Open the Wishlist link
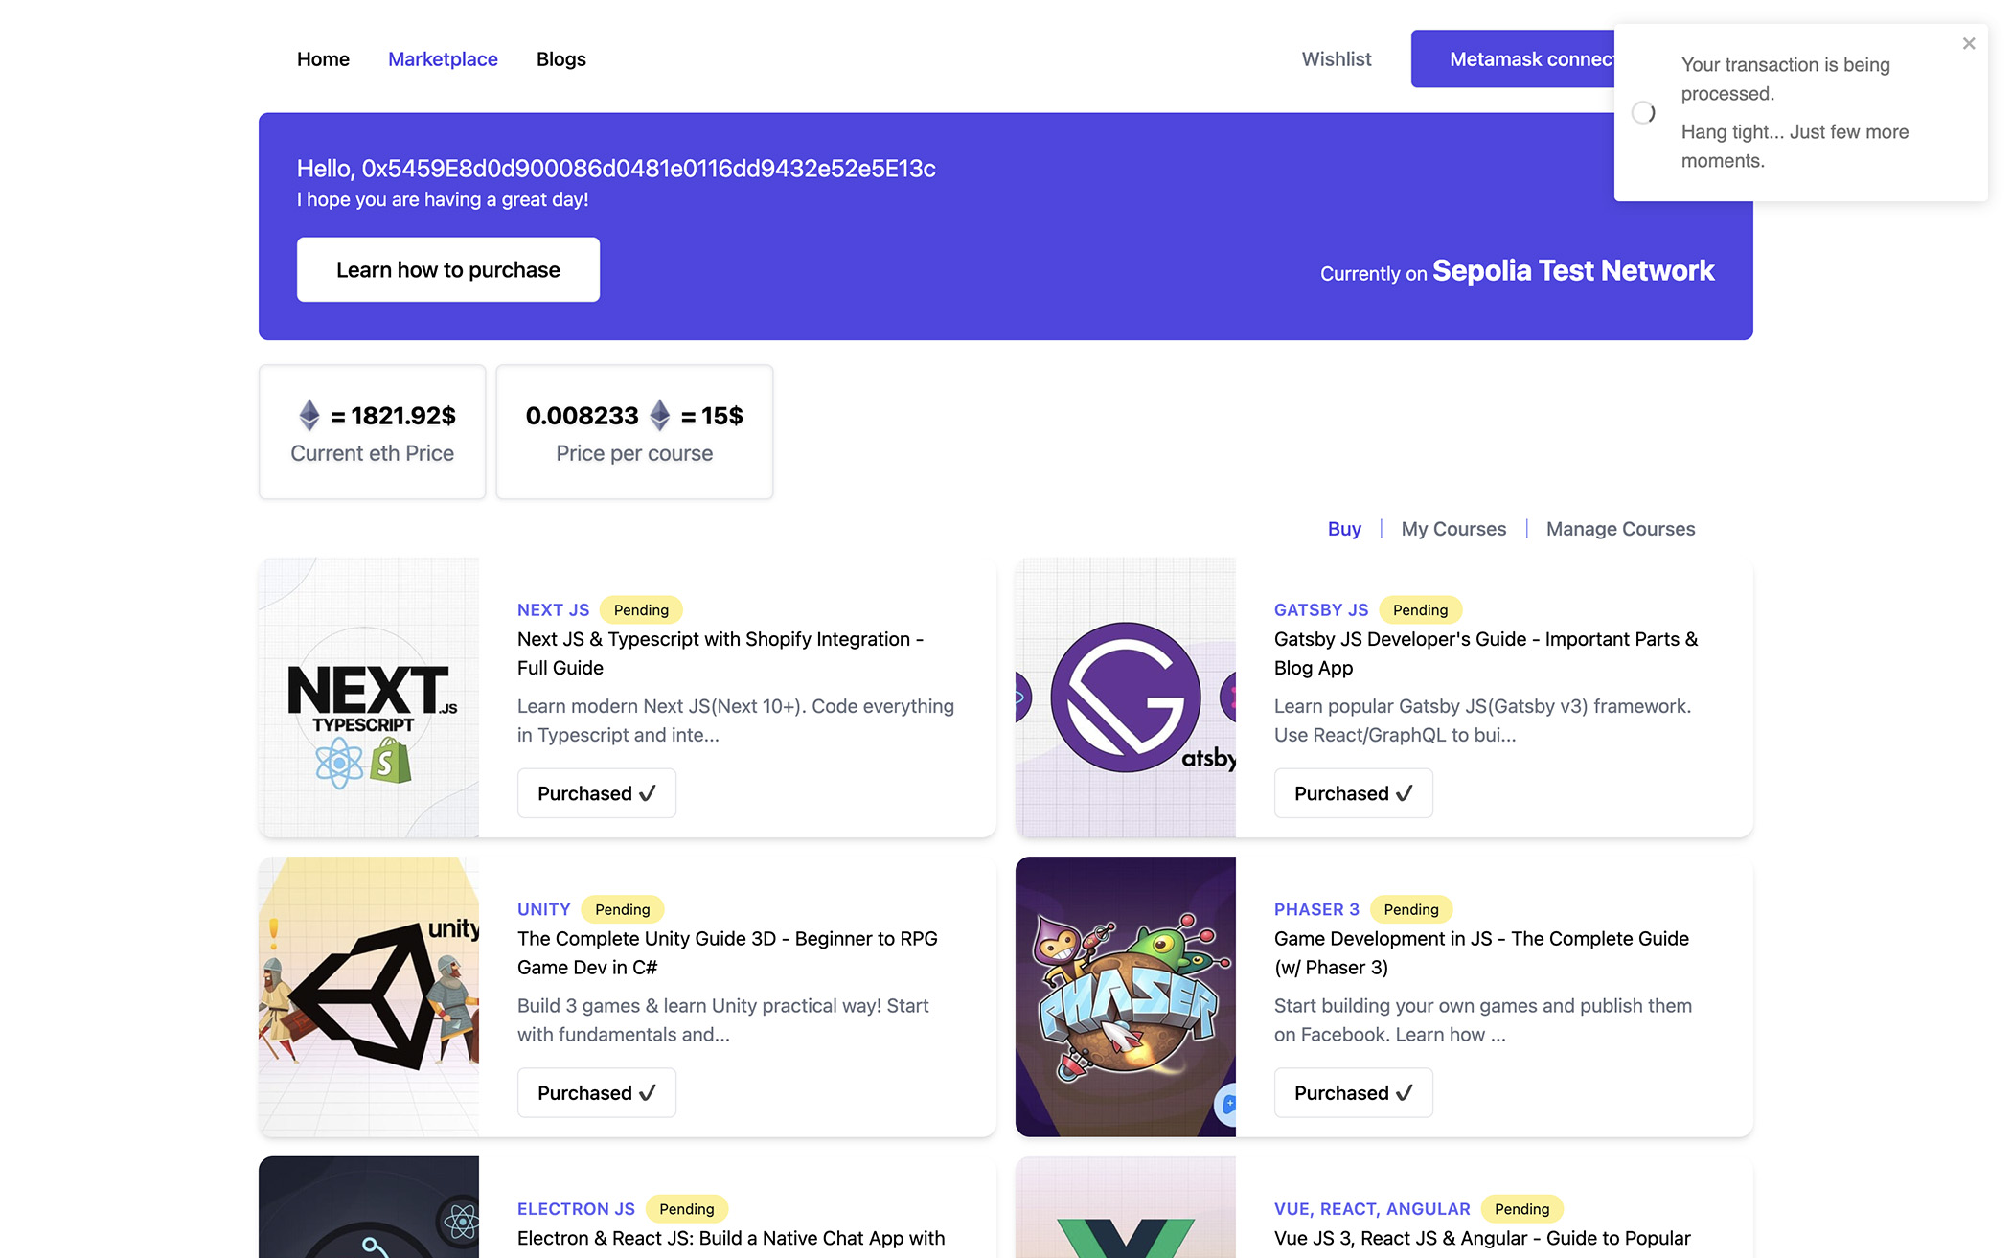This screenshot has width=2012, height=1258. [x=1336, y=59]
